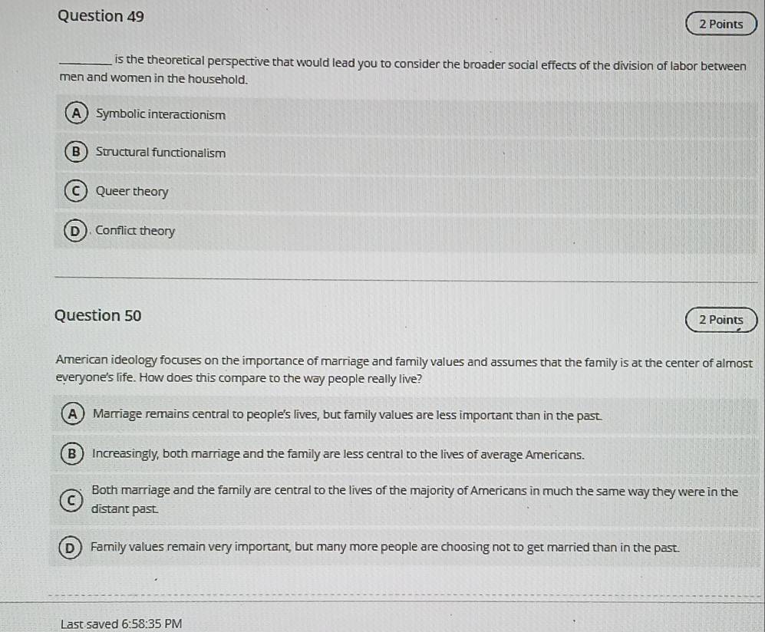Pick answer text 'Both marriage and the family are central'
Image resolution: width=765 pixels, height=632 pixels.
pyautogui.click(x=414, y=492)
